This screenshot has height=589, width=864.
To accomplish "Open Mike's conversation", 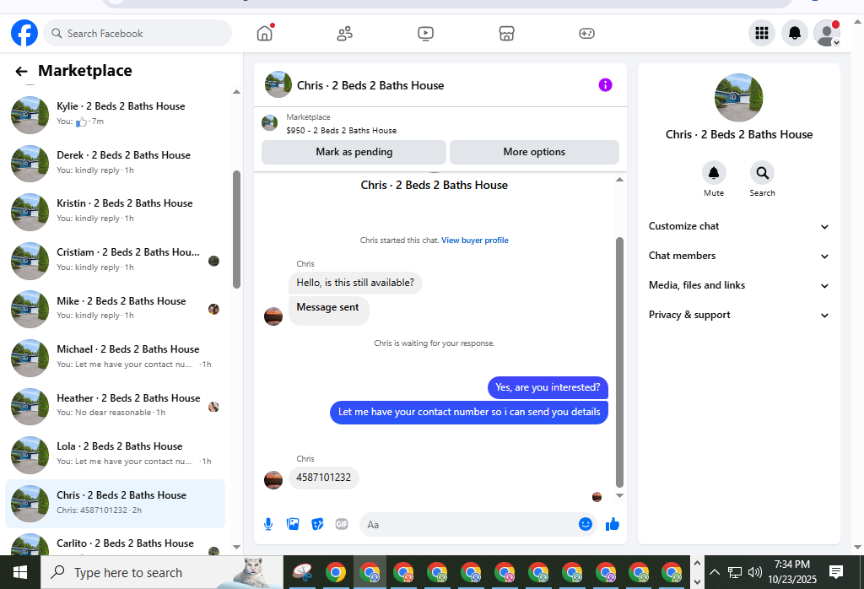I will [x=115, y=309].
